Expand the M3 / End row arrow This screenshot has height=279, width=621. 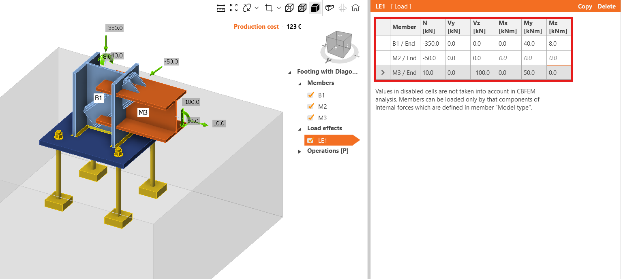click(383, 73)
